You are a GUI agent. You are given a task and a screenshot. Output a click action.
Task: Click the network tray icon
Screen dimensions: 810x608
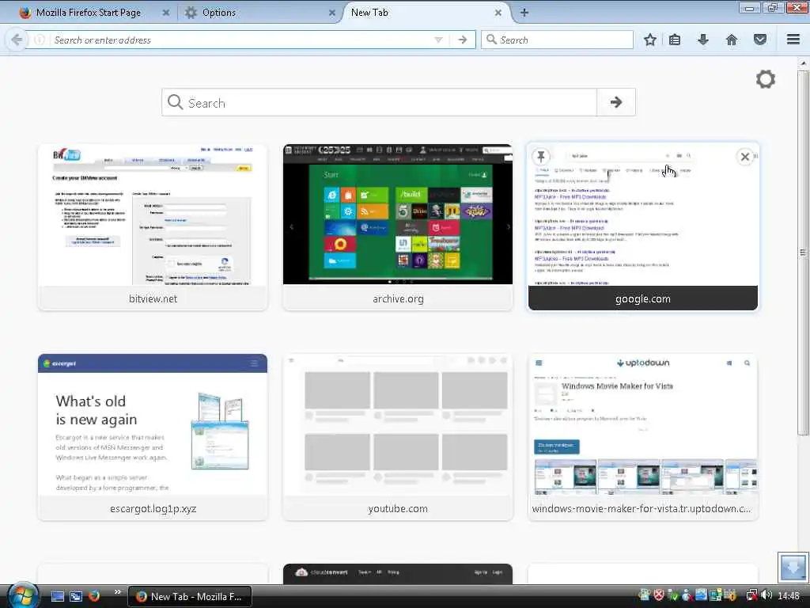point(752,595)
